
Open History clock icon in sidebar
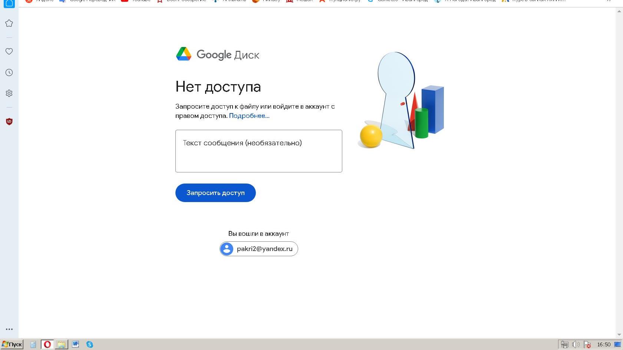[9, 73]
